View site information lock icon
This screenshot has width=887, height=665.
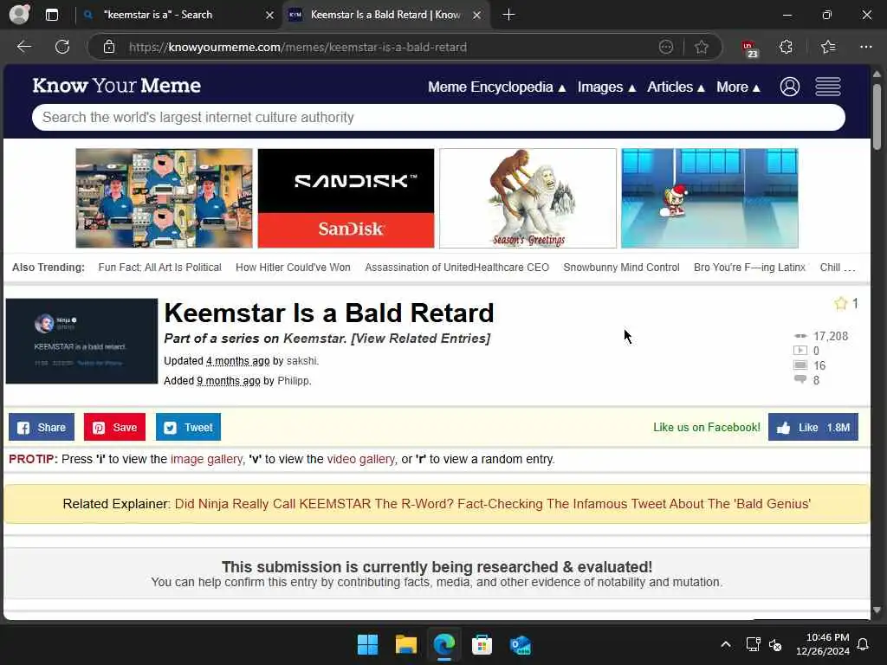pyautogui.click(x=109, y=47)
